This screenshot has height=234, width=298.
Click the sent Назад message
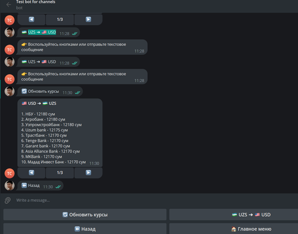(x=41, y=186)
